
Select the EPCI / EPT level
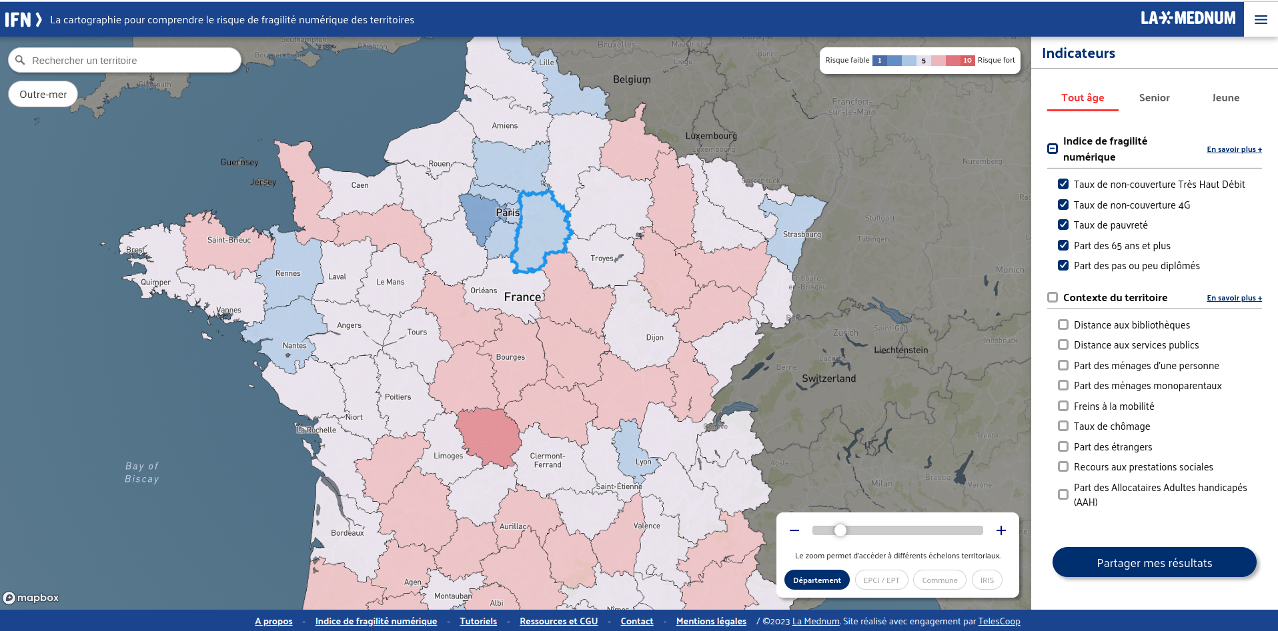[x=881, y=580]
